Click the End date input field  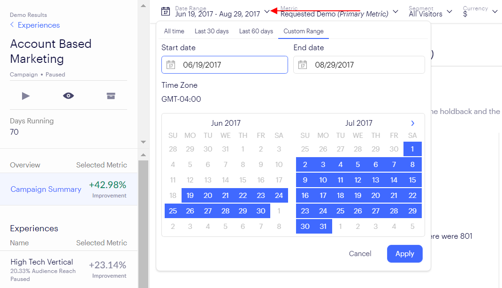click(359, 65)
